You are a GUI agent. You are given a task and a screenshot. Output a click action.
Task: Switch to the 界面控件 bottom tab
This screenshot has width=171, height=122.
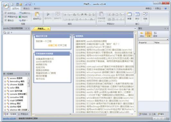click(23, 114)
